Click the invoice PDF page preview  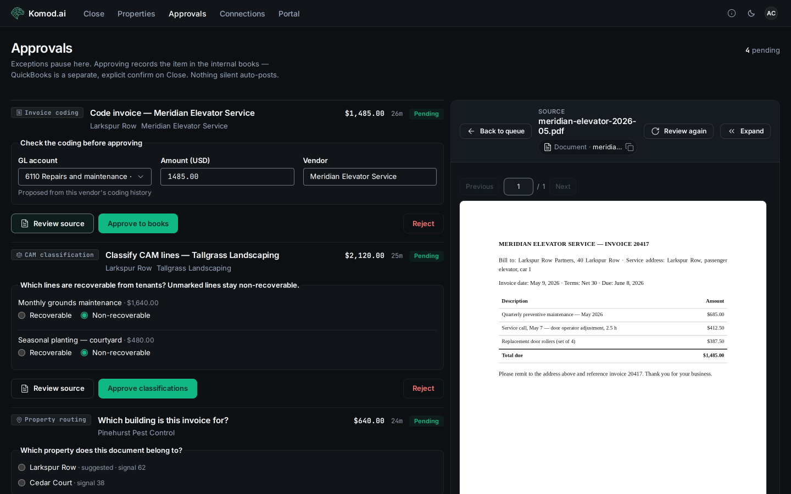(613, 347)
